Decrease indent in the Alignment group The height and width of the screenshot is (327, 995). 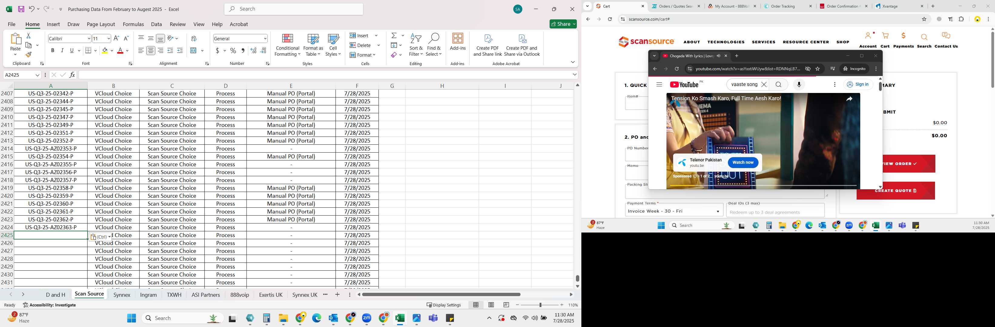pos(170,51)
